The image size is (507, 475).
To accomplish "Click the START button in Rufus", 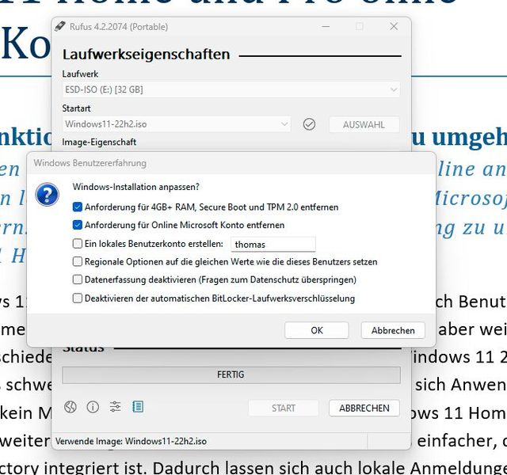I will (x=284, y=408).
